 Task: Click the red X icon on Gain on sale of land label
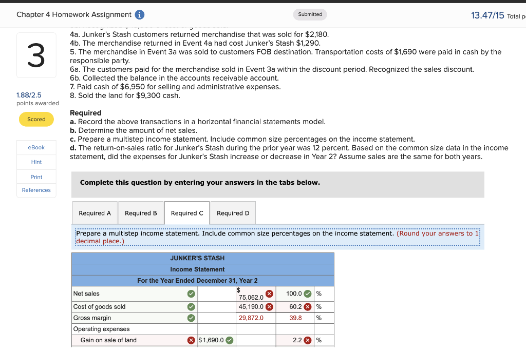tap(191, 340)
